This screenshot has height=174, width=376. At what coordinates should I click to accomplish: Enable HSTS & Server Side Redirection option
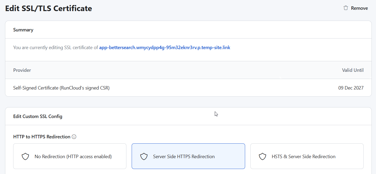click(303, 157)
